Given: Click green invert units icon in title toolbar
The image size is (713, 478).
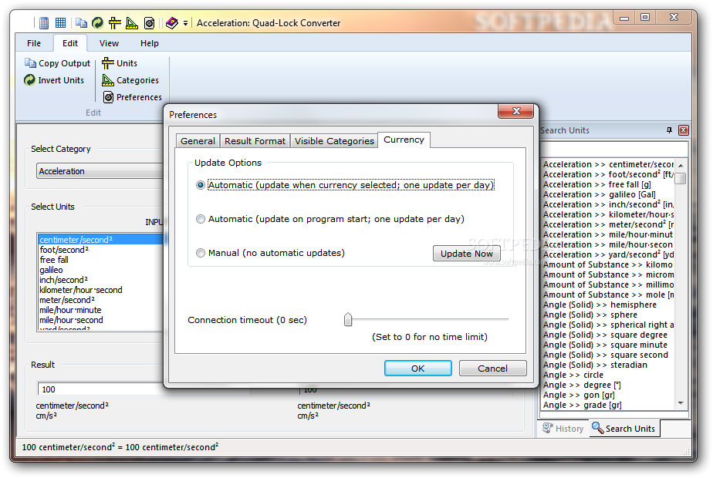Looking at the screenshot, I should [x=97, y=22].
